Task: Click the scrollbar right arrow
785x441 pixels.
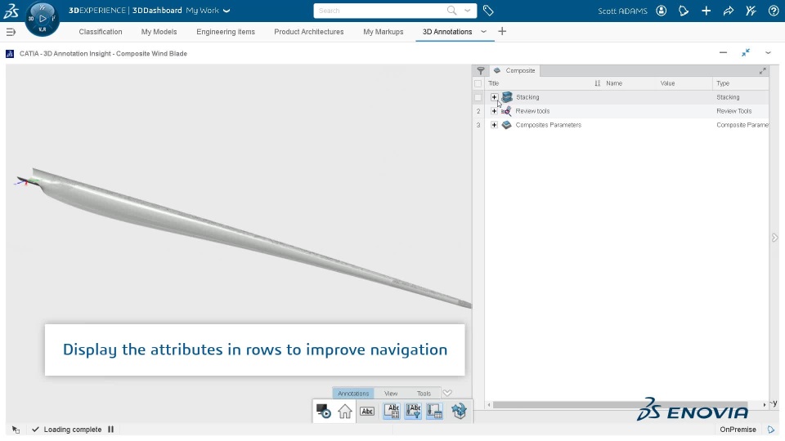Action: pos(764,404)
